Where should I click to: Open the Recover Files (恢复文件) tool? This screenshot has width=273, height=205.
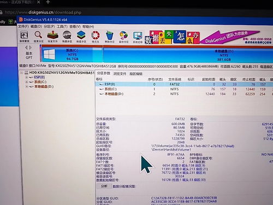[52, 37]
